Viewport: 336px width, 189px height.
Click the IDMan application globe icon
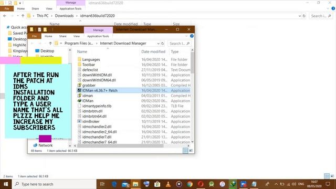coord(79,100)
